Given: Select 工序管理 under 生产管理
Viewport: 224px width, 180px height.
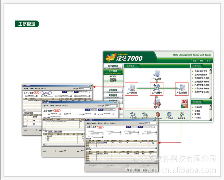Looking at the screenshot, I should tap(113, 81).
